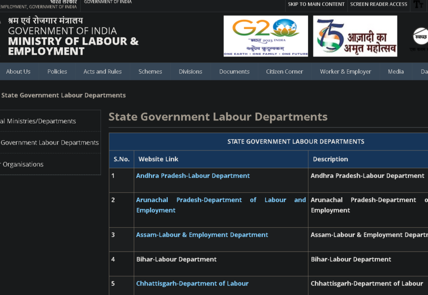428x295 pixels.
Task: Click Government of India top bar link
Action: tap(108, 2)
